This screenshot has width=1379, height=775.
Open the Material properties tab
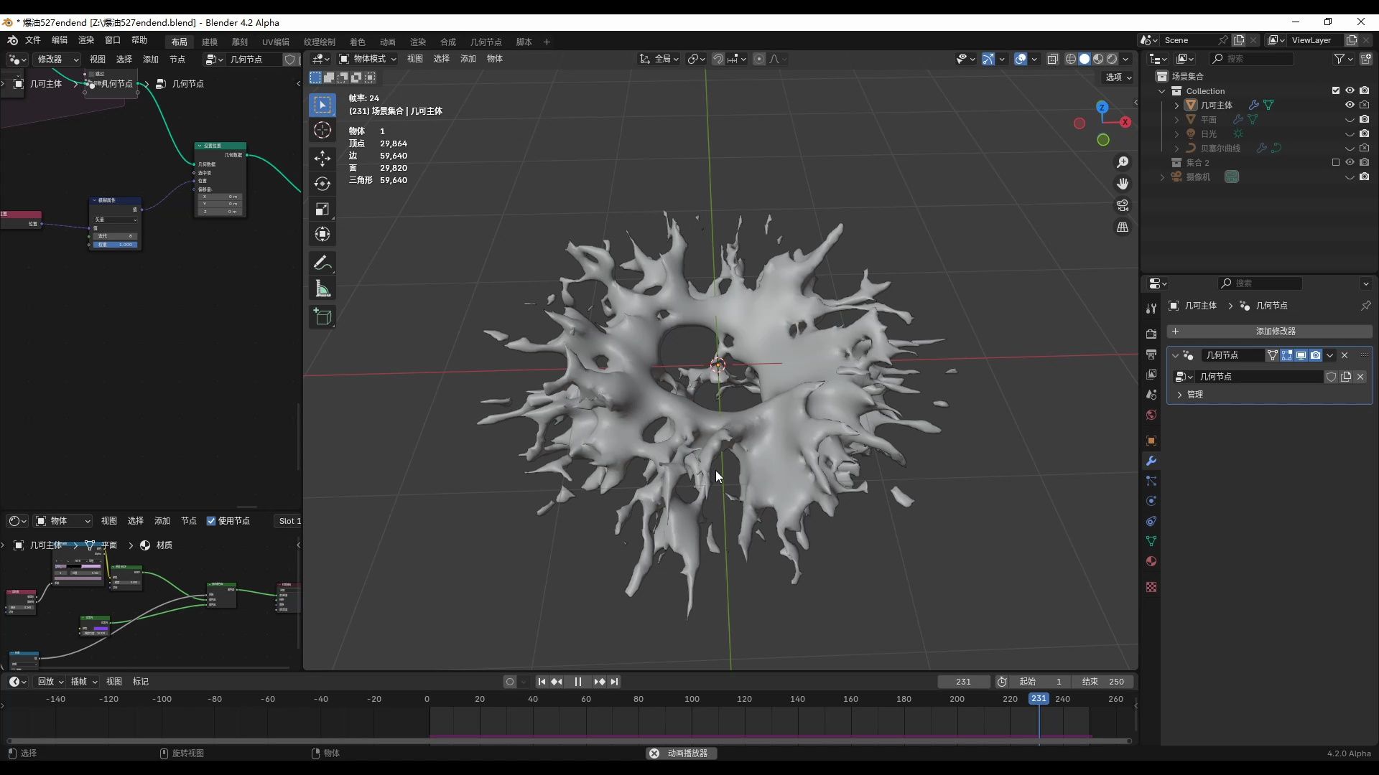click(x=1151, y=561)
